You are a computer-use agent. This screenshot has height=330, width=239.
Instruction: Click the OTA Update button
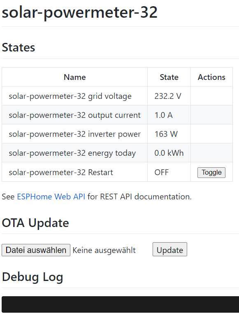coord(170,249)
